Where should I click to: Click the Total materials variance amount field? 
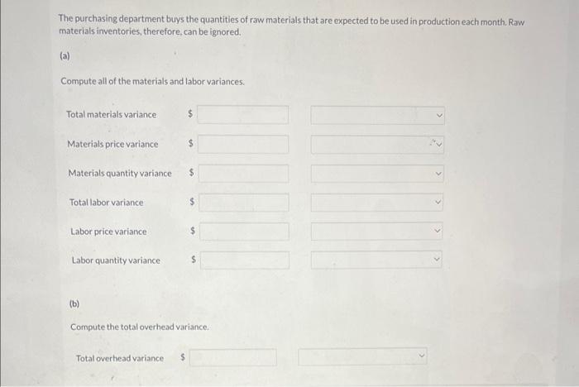[x=242, y=114]
